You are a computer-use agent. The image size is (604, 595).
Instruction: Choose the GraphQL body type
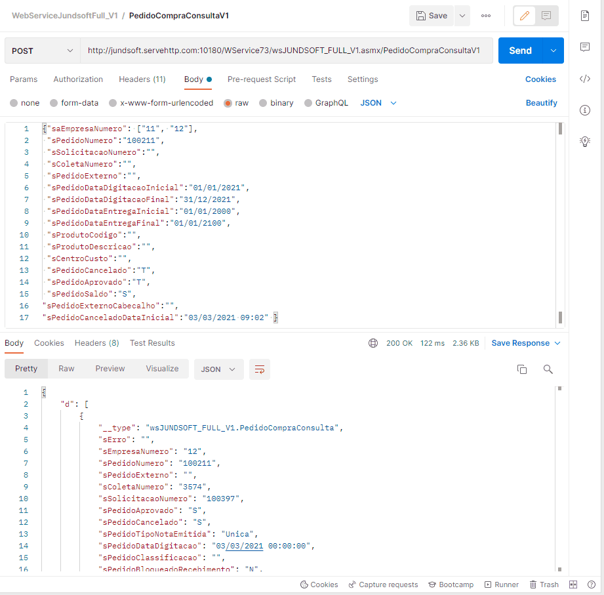[308, 103]
